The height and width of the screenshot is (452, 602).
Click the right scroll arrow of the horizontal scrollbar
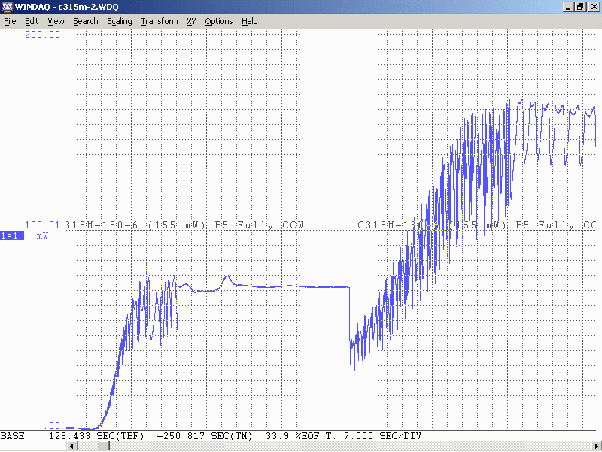coord(597,447)
